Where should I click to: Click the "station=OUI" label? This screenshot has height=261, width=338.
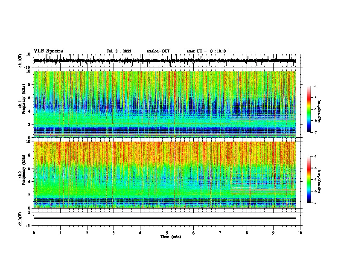coord(158,51)
